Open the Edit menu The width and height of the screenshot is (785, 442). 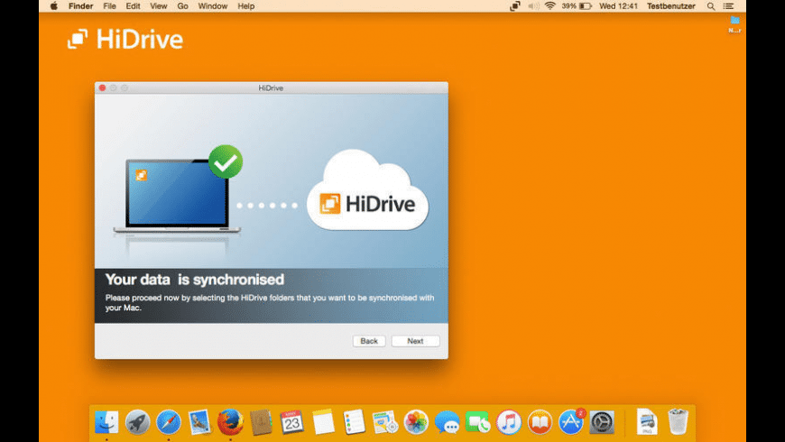(x=133, y=6)
